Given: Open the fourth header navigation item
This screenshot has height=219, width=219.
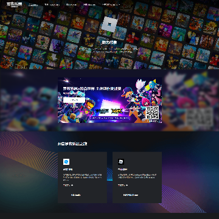Looking at the screenshot, I should (x=89, y=4).
